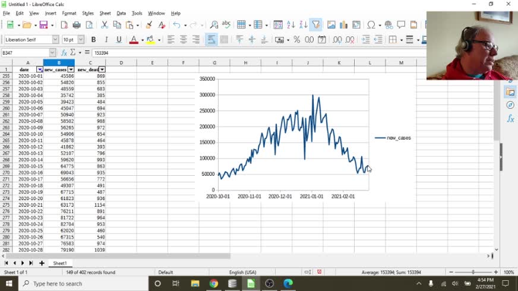
Task: Click the Clone formatting paintbrush icon
Action: point(149,25)
